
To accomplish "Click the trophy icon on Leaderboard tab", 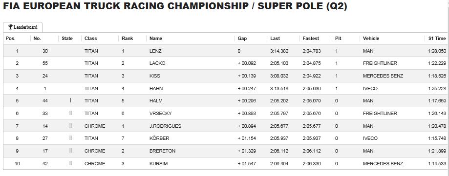I will coord(10,27).
